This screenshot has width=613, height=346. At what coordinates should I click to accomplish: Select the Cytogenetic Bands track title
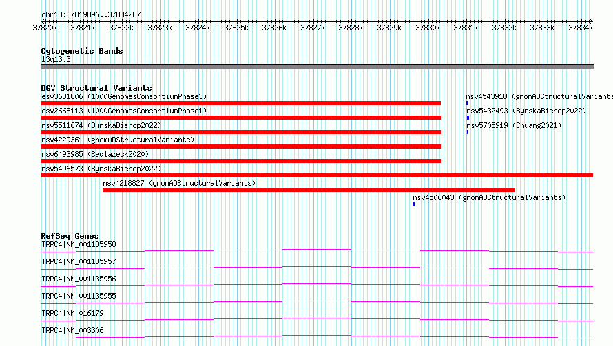(82, 51)
